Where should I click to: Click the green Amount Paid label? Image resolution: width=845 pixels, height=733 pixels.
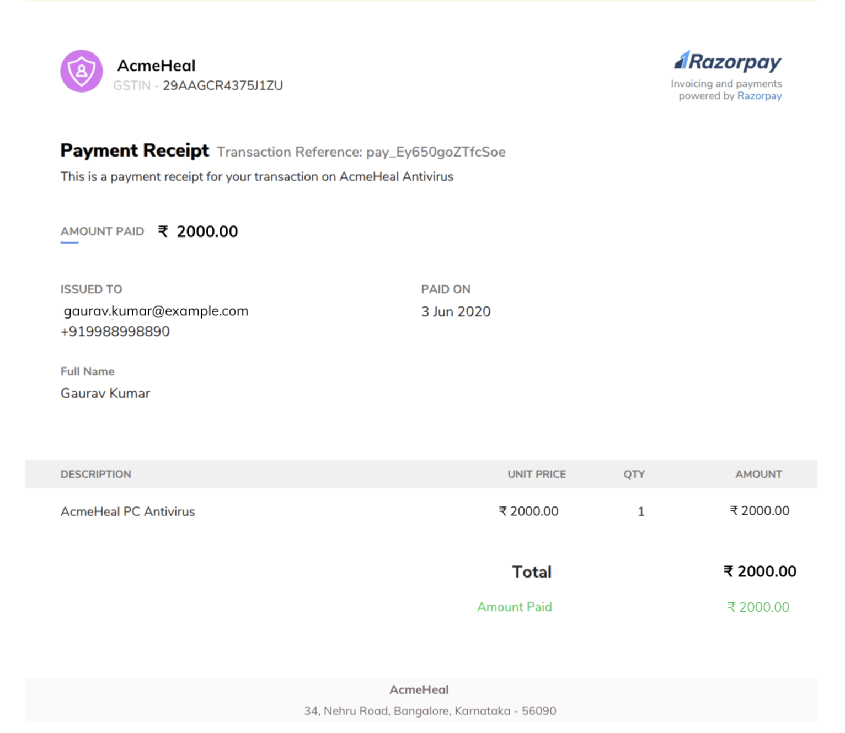pos(515,607)
